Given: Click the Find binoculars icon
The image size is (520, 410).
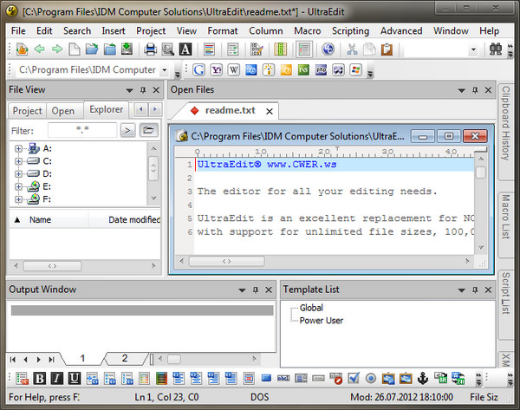Looking at the screenshot, I should (x=168, y=49).
